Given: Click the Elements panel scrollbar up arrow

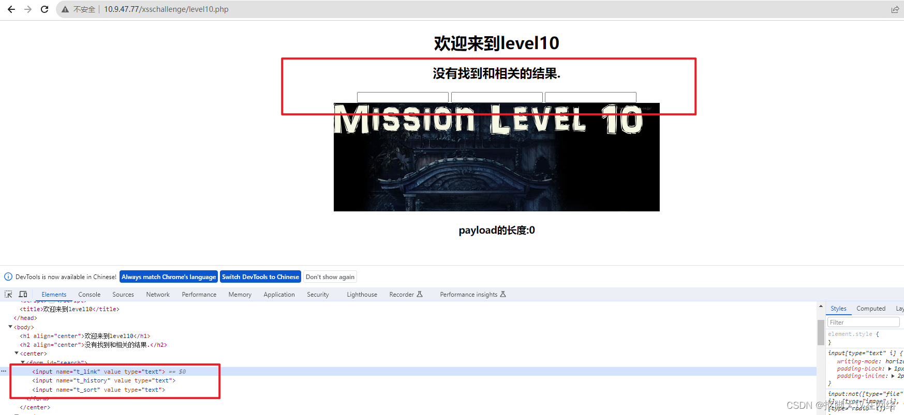Looking at the screenshot, I should click(821, 306).
